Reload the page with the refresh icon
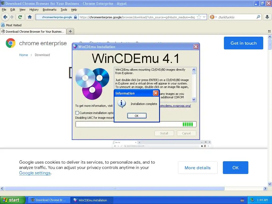 20,17
